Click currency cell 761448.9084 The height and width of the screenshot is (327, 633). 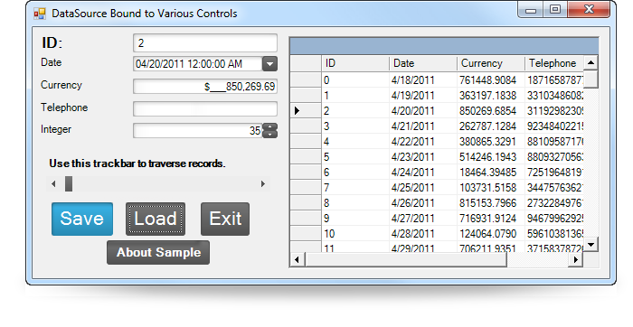491,79
